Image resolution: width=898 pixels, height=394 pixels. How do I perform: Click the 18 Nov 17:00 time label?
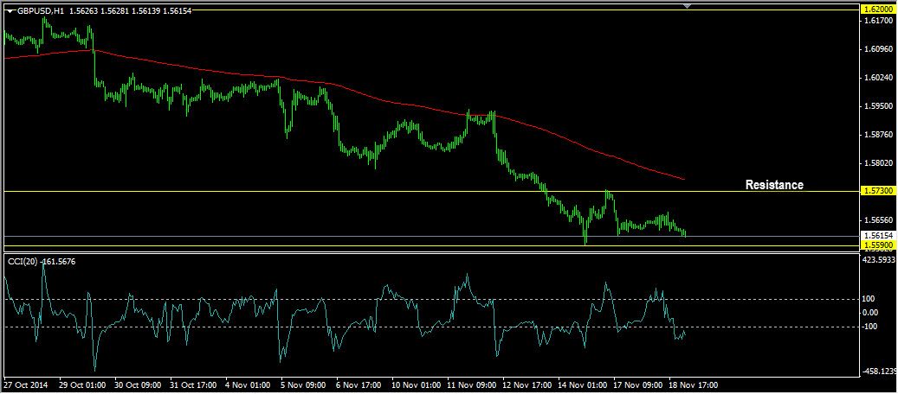pos(693,384)
